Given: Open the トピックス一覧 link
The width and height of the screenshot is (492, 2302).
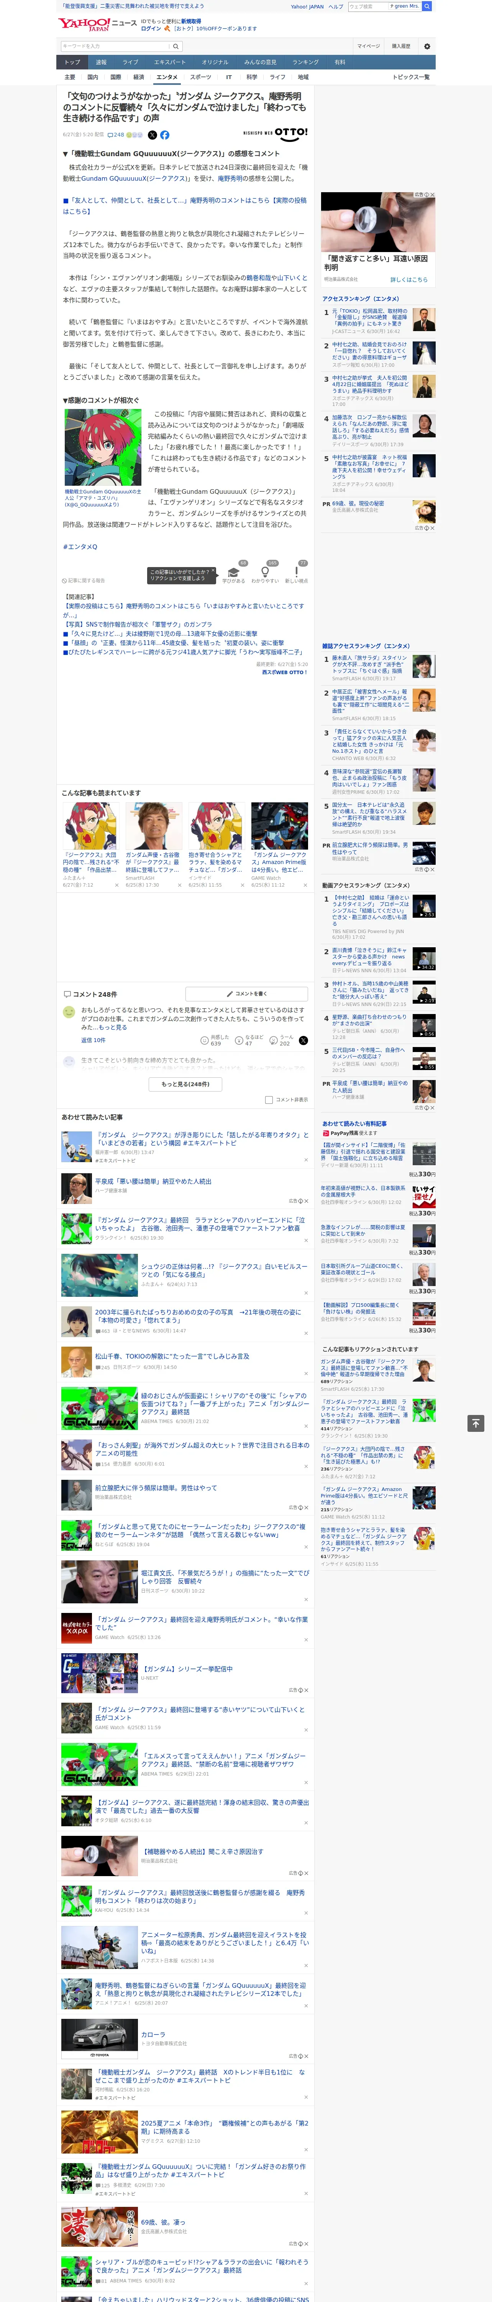Looking at the screenshot, I should click(411, 77).
